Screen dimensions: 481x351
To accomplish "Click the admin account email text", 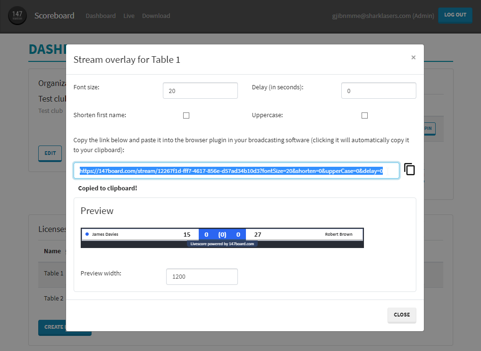I will pos(383,16).
